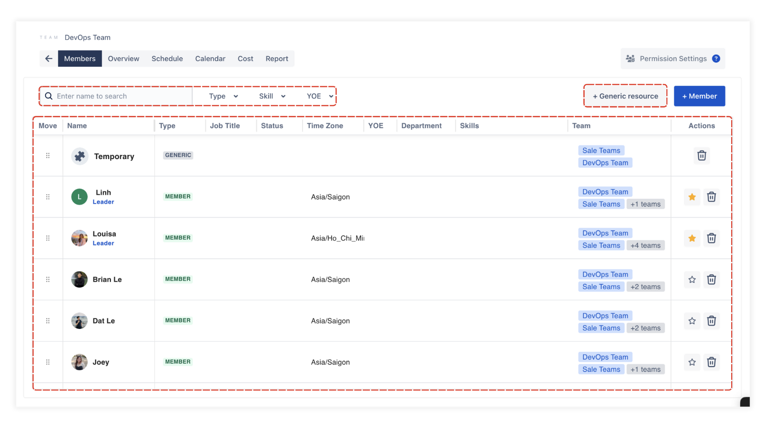Delete the Temporary generic resource

point(702,155)
